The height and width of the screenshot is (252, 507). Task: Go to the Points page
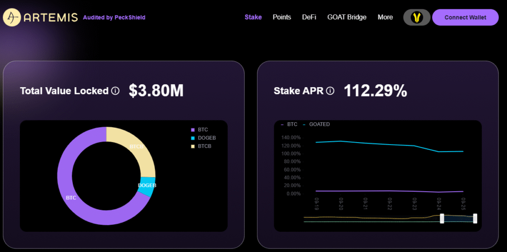(282, 17)
